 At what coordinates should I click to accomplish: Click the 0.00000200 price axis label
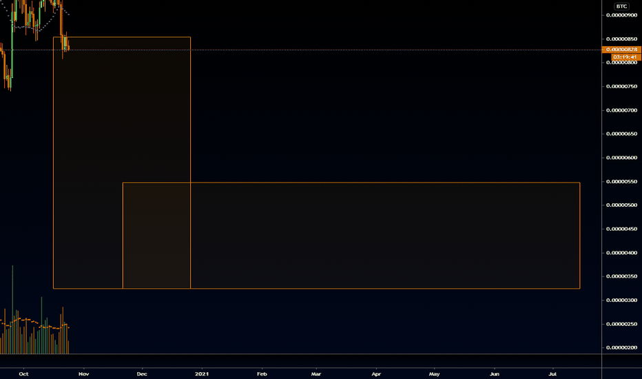point(621,347)
